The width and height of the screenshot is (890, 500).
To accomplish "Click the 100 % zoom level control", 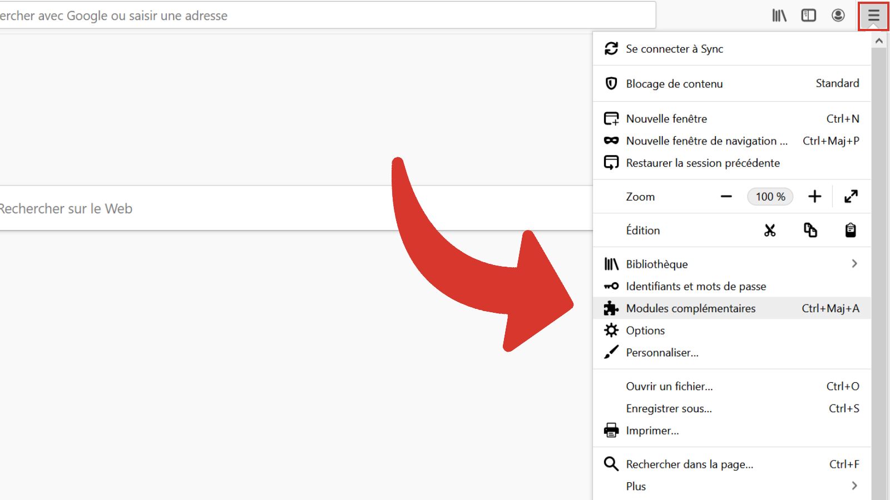I will coord(770,196).
